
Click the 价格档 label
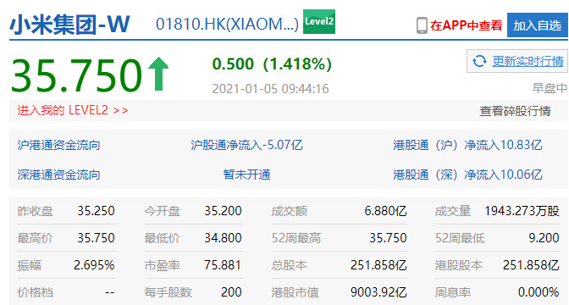tap(36, 292)
